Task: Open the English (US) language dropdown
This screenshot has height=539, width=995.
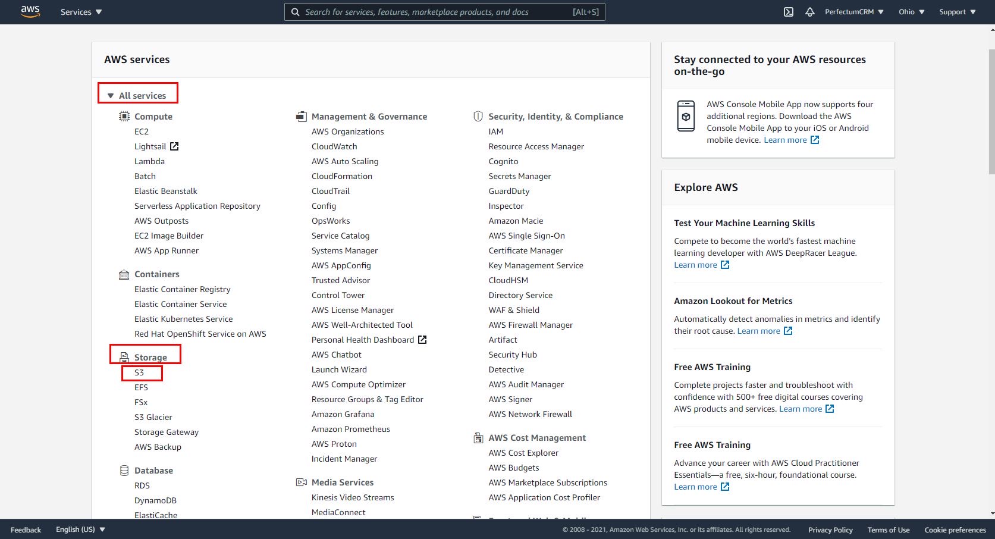Action: 80,529
